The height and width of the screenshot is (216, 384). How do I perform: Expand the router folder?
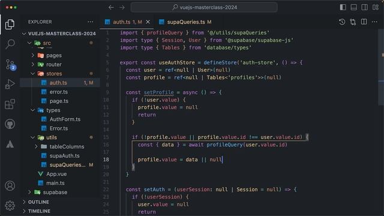(33, 64)
